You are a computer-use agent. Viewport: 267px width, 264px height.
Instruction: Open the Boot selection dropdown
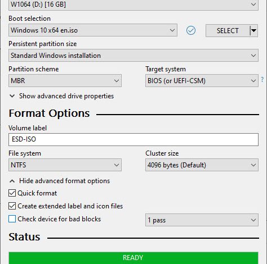(x=93, y=30)
